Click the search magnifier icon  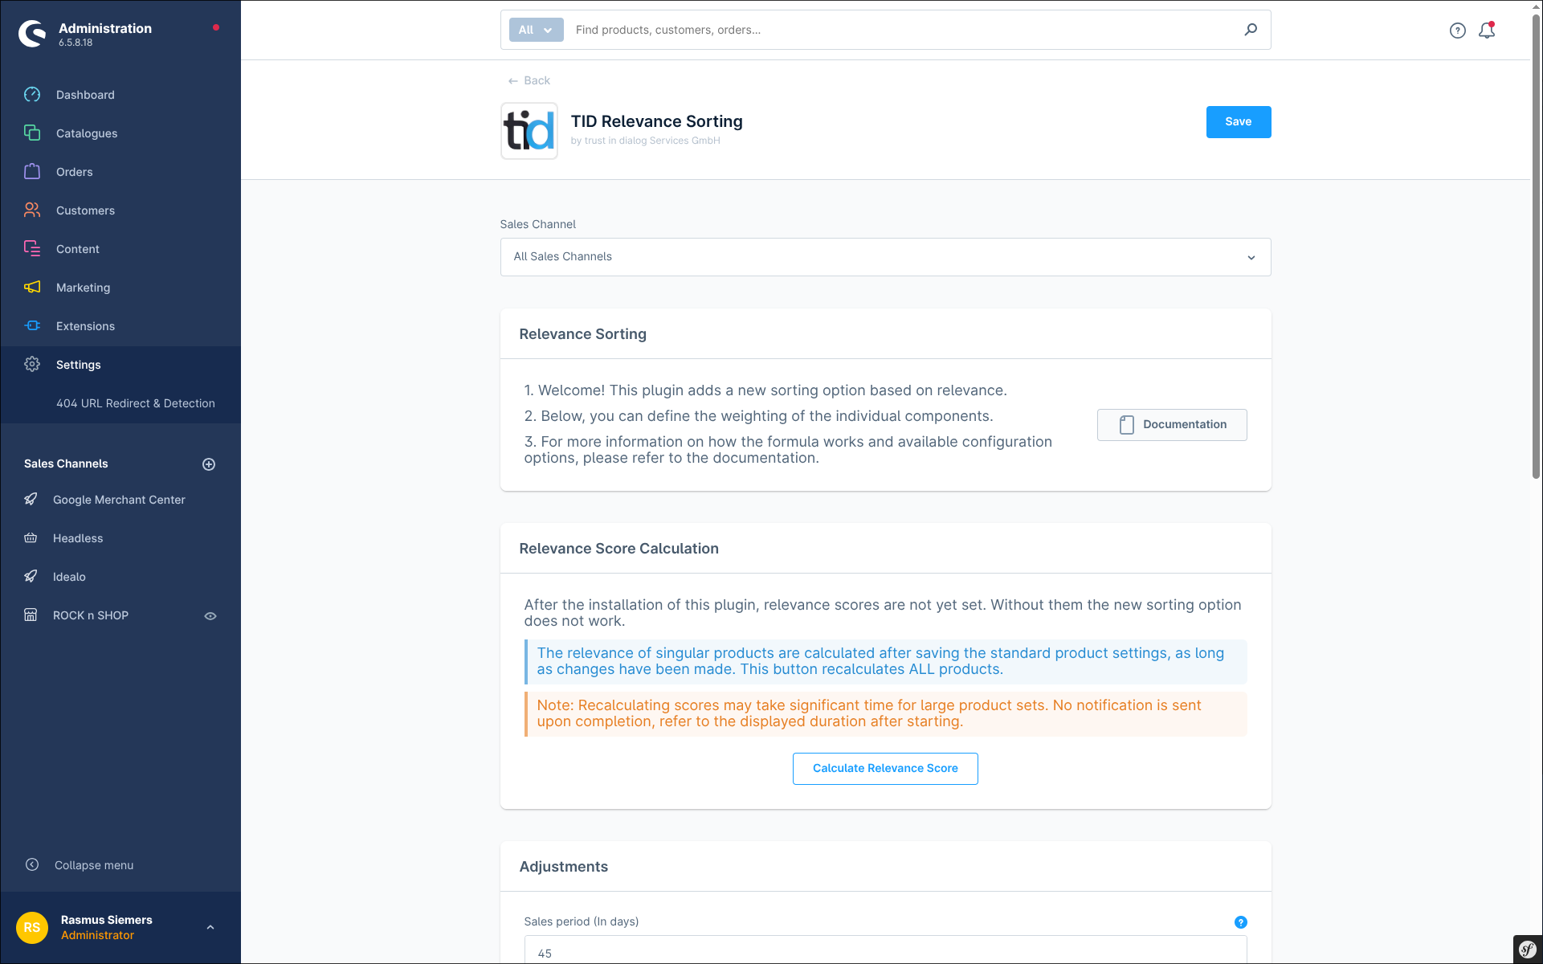(x=1251, y=30)
